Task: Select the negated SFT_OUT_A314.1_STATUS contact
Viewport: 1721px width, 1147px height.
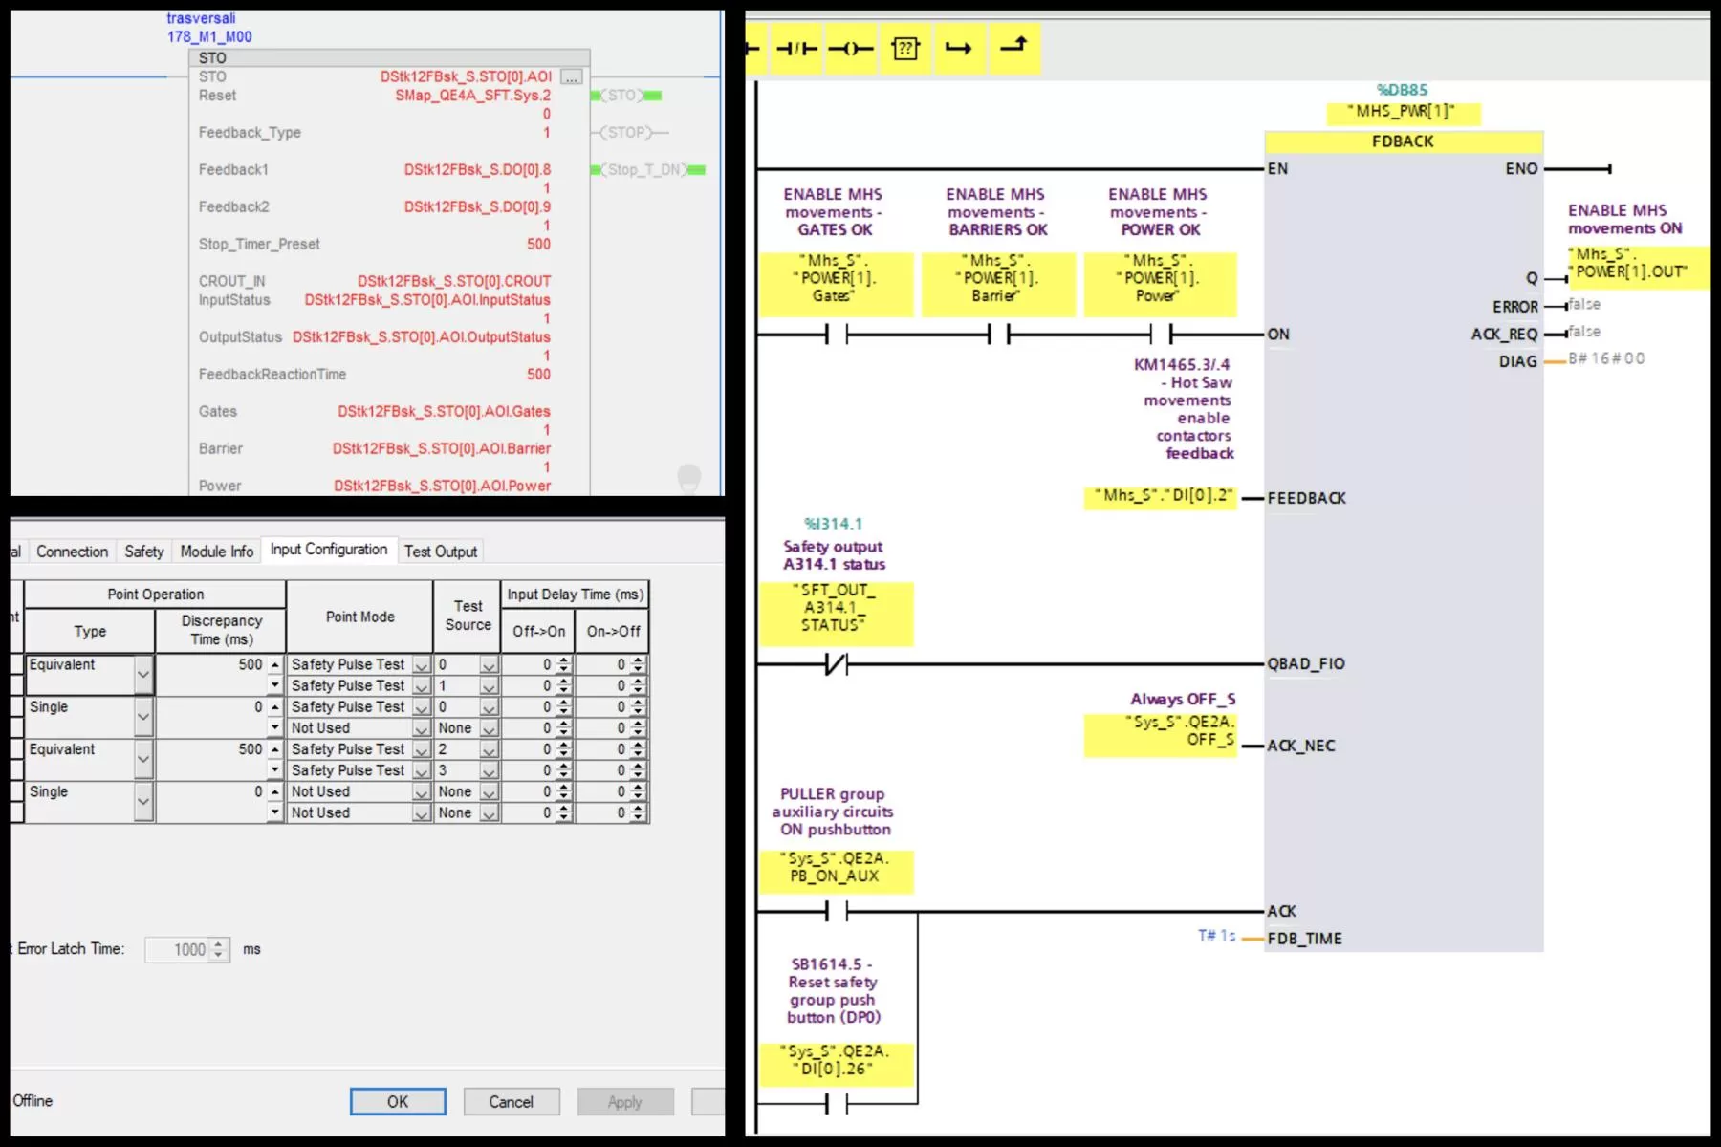Action: [x=837, y=663]
